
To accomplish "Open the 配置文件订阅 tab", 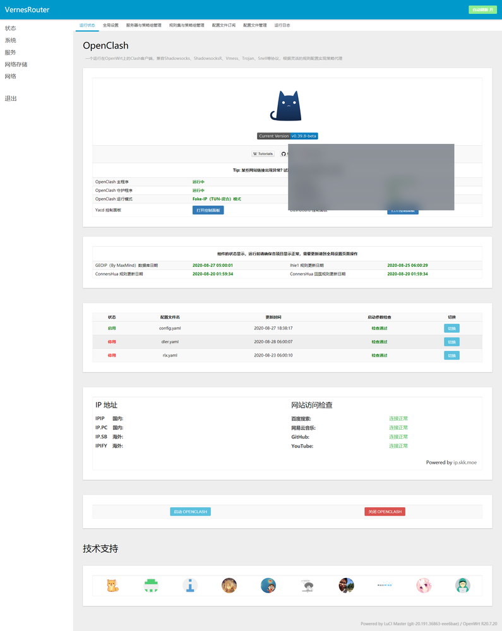I will click(224, 25).
